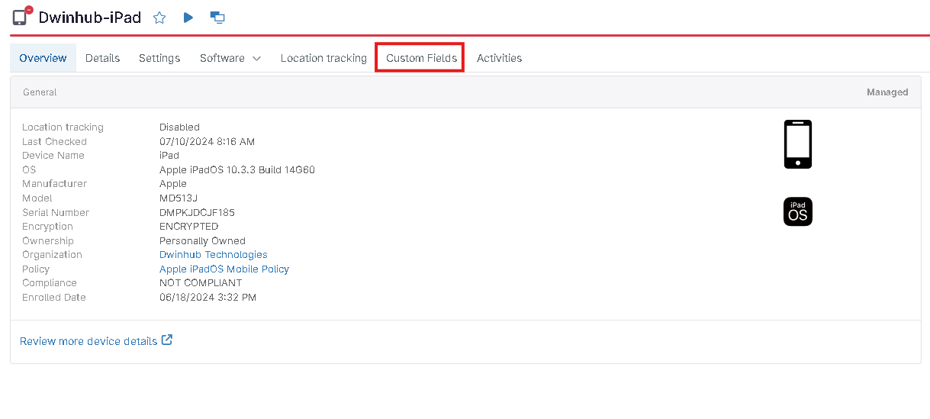The image size is (930, 419).
Task: Open the Dwinhub Technologies organization link
Action: tap(213, 255)
